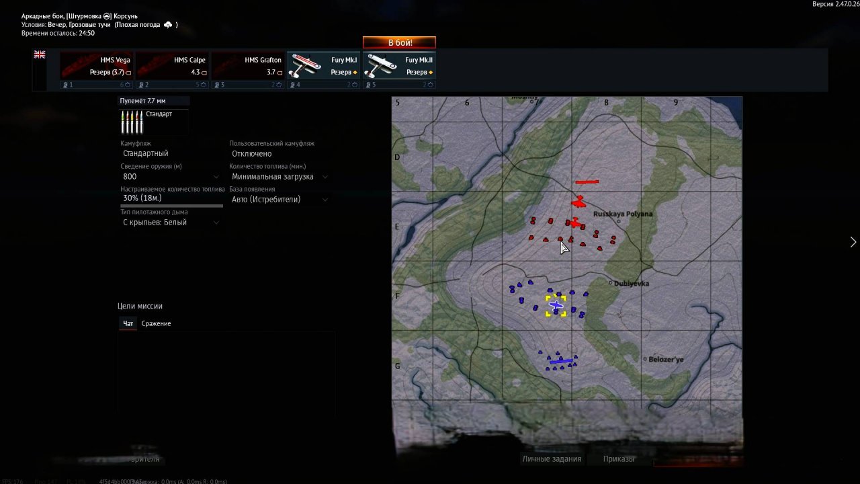The width and height of the screenshot is (860, 484).
Task: Click the Belozer'ye town label on map
Action: click(666, 360)
